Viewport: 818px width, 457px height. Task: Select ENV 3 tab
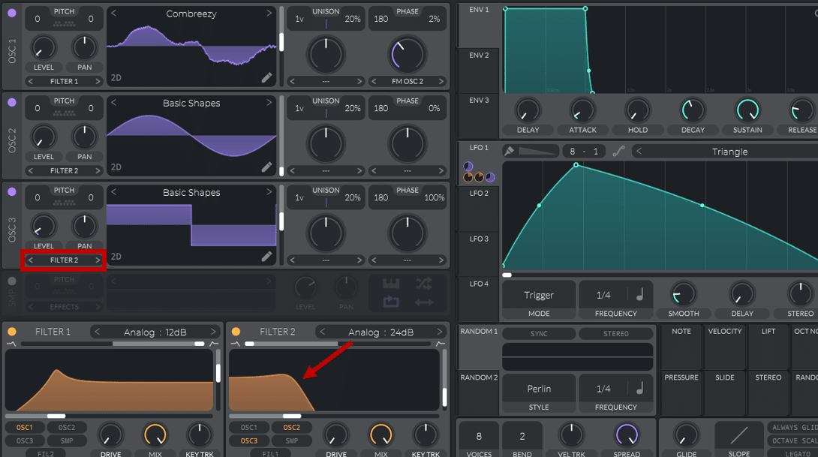click(x=478, y=116)
